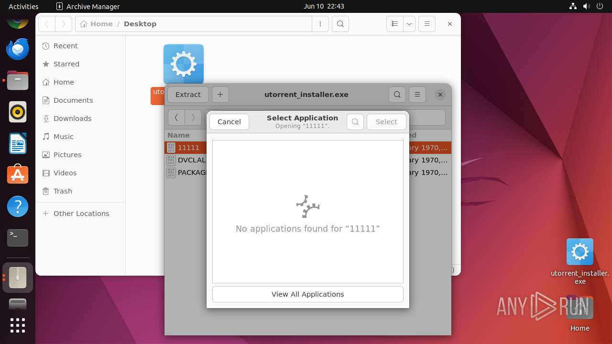
Task: Open Help from the dock
Action: (18, 206)
